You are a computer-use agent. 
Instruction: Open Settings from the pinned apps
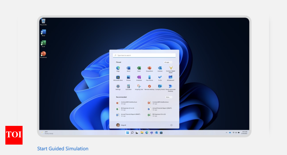[x=118, y=87]
